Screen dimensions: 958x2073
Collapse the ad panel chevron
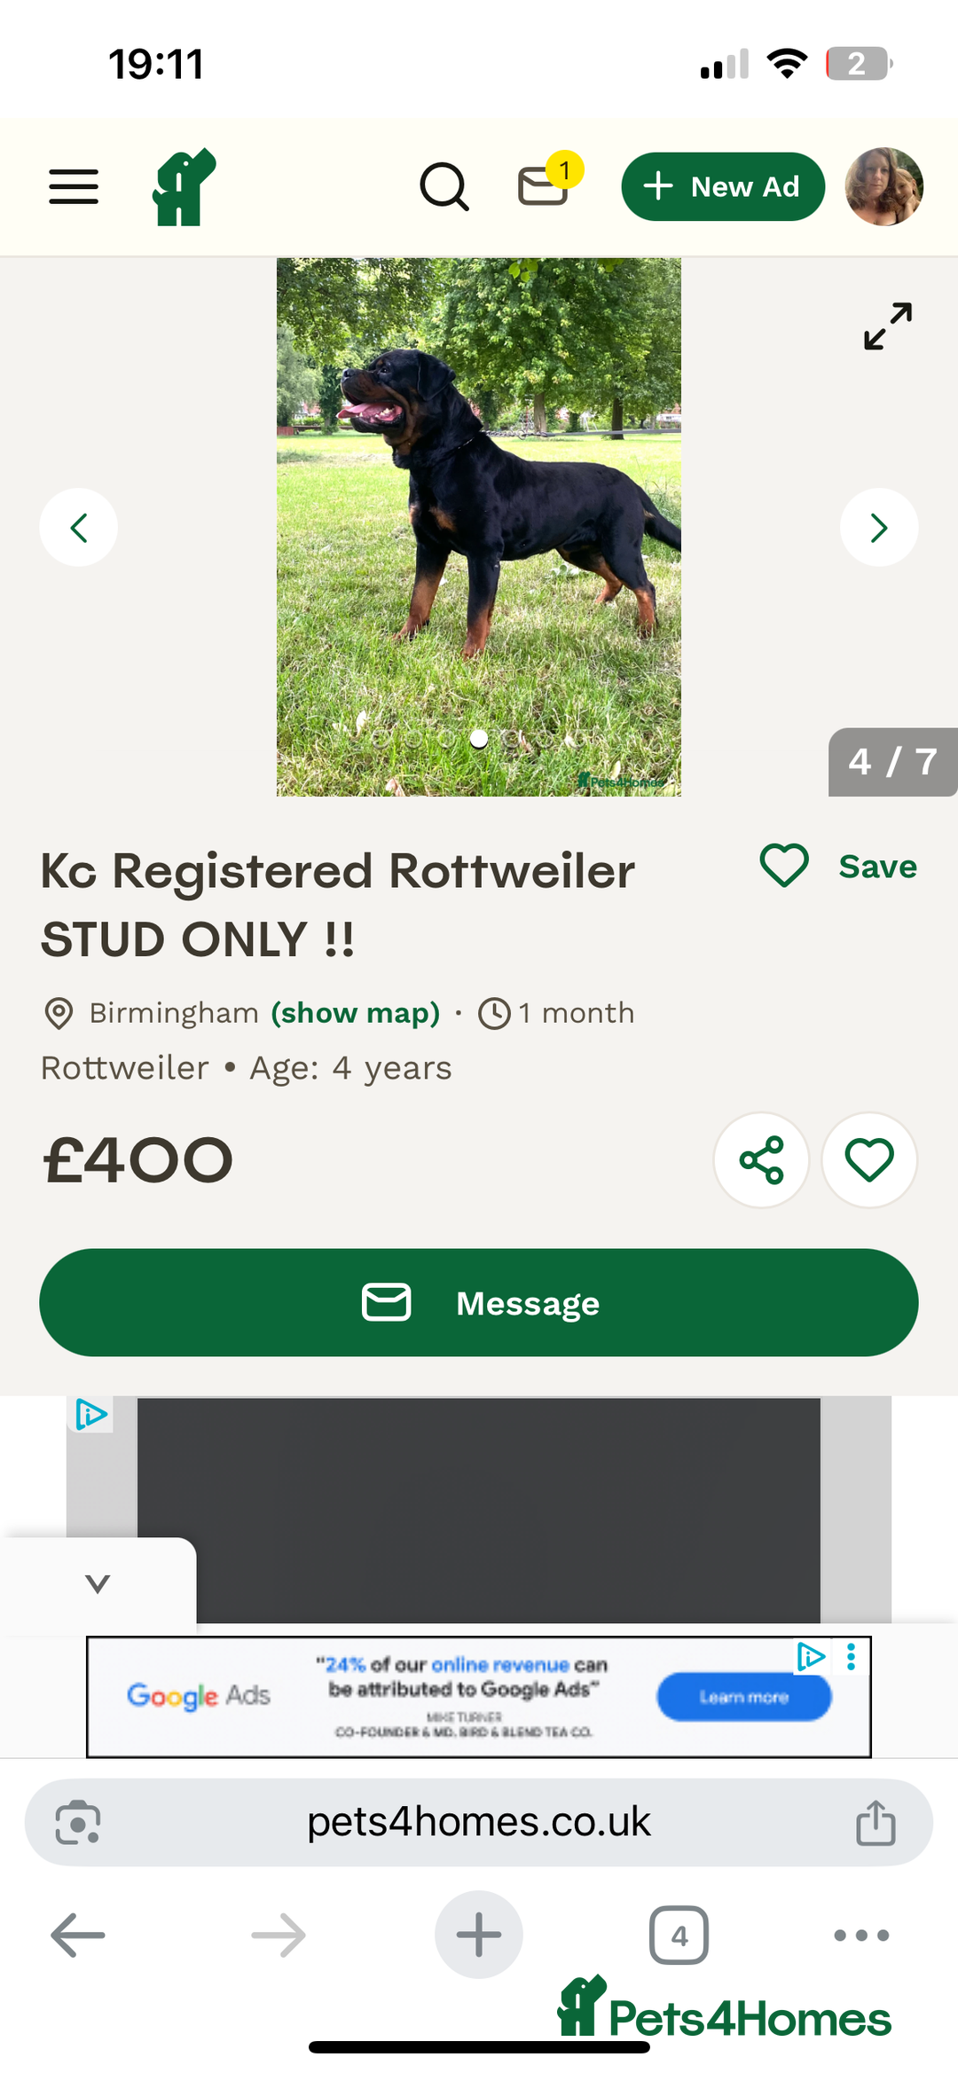coord(98,1583)
